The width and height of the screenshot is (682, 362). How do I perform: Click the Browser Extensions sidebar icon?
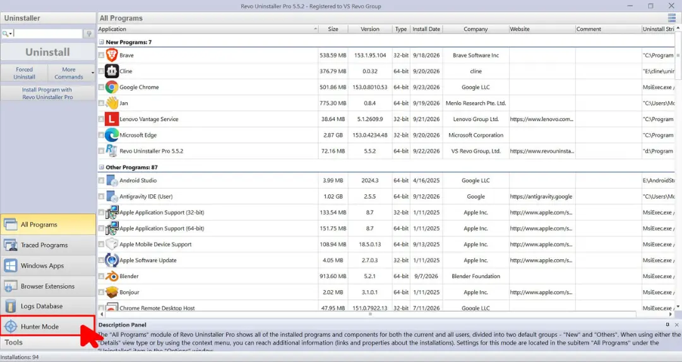pyautogui.click(x=11, y=286)
